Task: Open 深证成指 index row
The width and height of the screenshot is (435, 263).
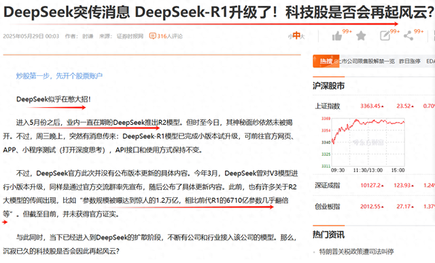Action: tap(374, 185)
